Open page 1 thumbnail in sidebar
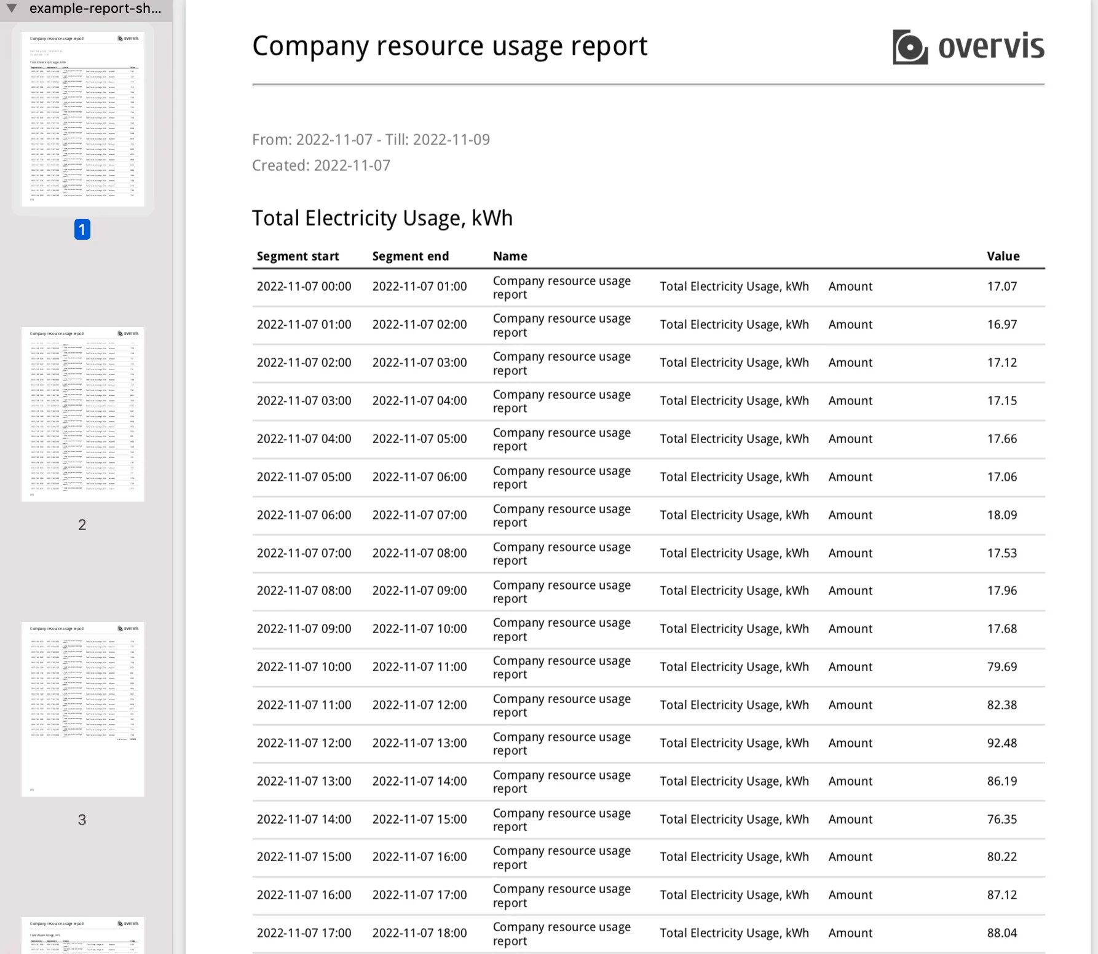This screenshot has width=1098, height=954. click(83, 119)
